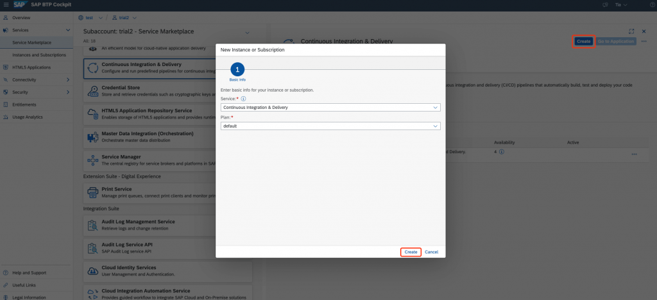Screen dimensions: 657x300
Task: Expand the Service Marketplace header chevron
Action: click(x=247, y=33)
